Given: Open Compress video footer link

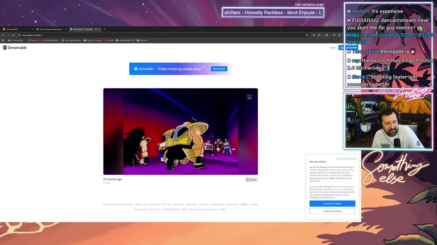Looking at the screenshot, I should (217, 205).
